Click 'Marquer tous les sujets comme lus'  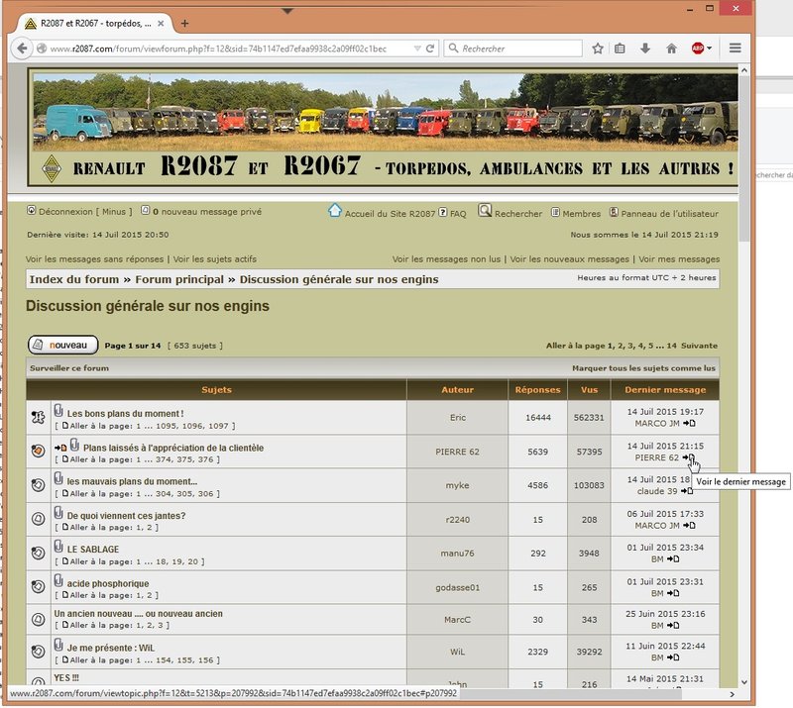(x=643, y=368)
